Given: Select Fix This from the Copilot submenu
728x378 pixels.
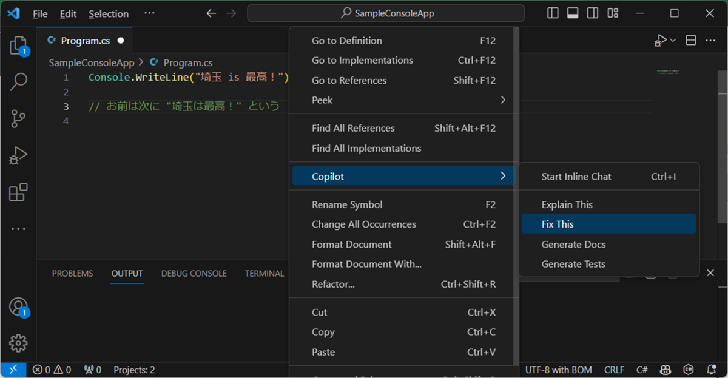Looking at the screenshot, I should tap(608, 223).
